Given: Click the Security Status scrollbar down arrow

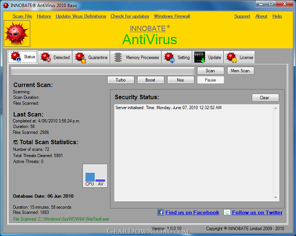Looking at the screenshot, I should point(276,197).
